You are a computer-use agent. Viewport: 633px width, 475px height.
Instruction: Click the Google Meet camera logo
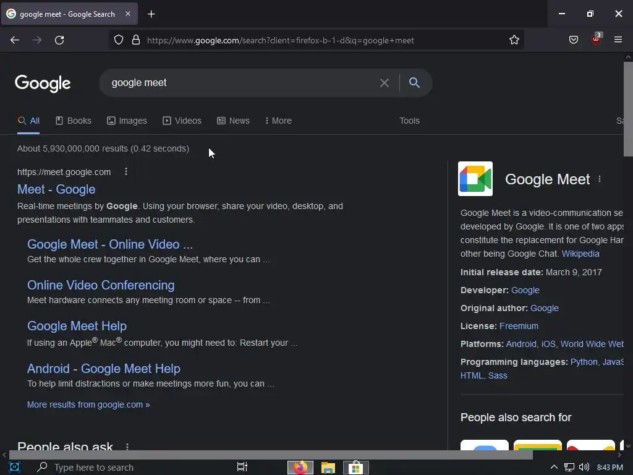(x=475, y=179)
